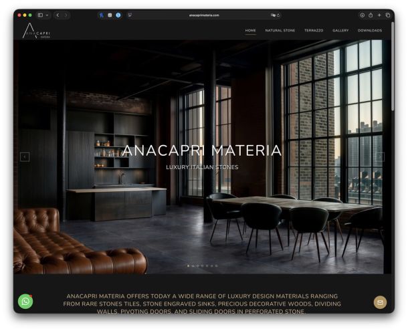Select the last carousel dot indicator
Viewport: 408px width, 331px height.
216,265
